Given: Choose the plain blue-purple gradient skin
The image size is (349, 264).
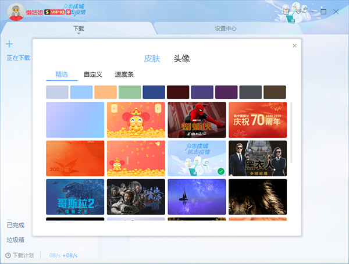Looking at the screenshot, I should (75, 120).
